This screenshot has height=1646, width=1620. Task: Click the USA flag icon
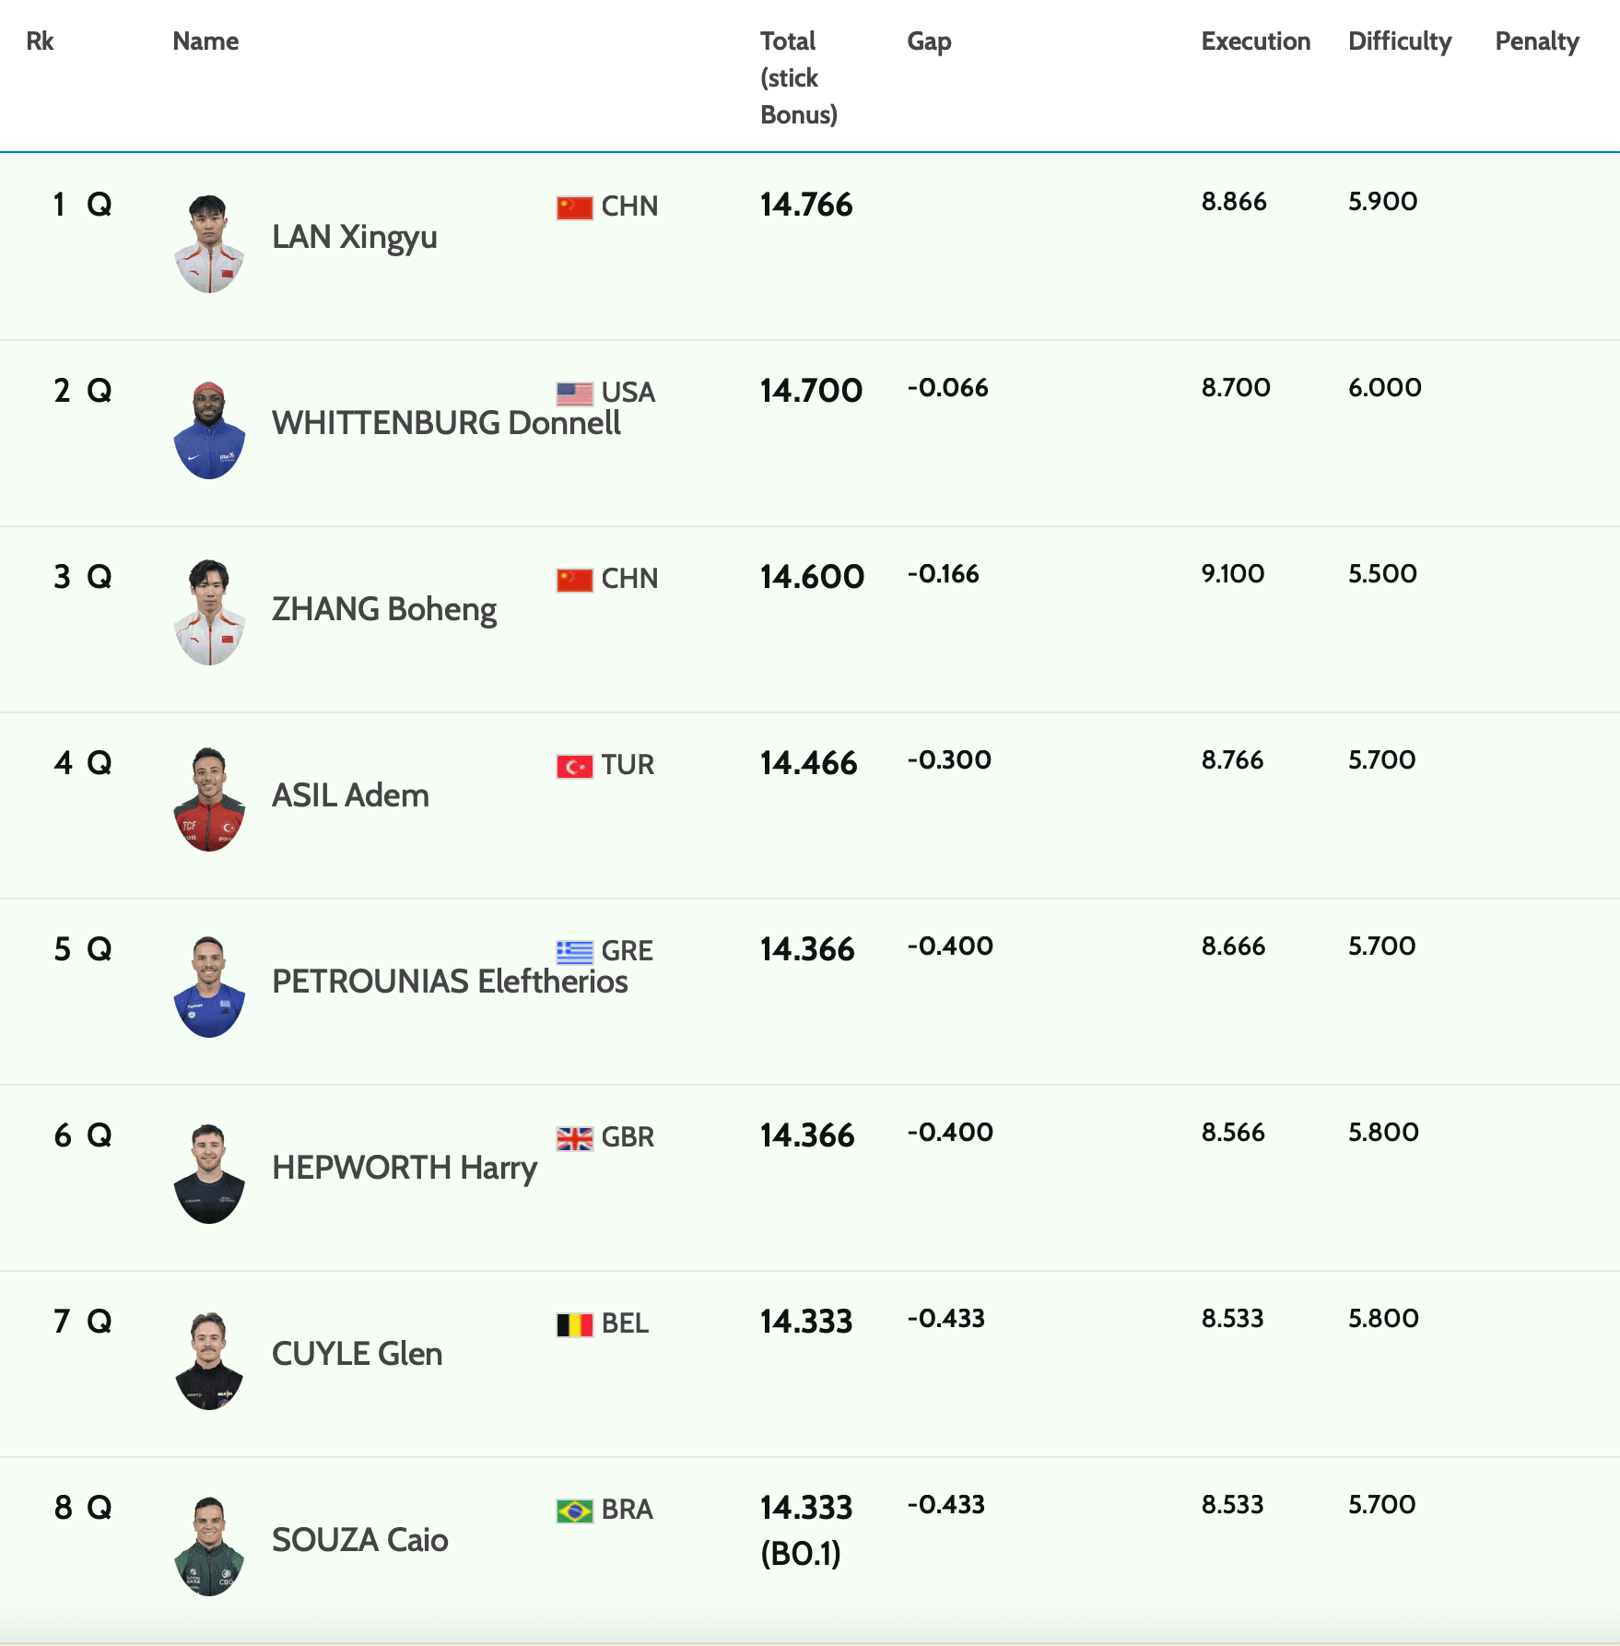tap(574, 394)
